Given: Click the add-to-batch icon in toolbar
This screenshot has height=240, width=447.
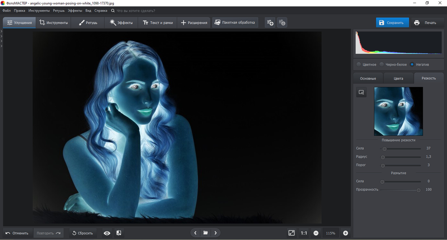Looking at the screenshot, I should [270, 22].
